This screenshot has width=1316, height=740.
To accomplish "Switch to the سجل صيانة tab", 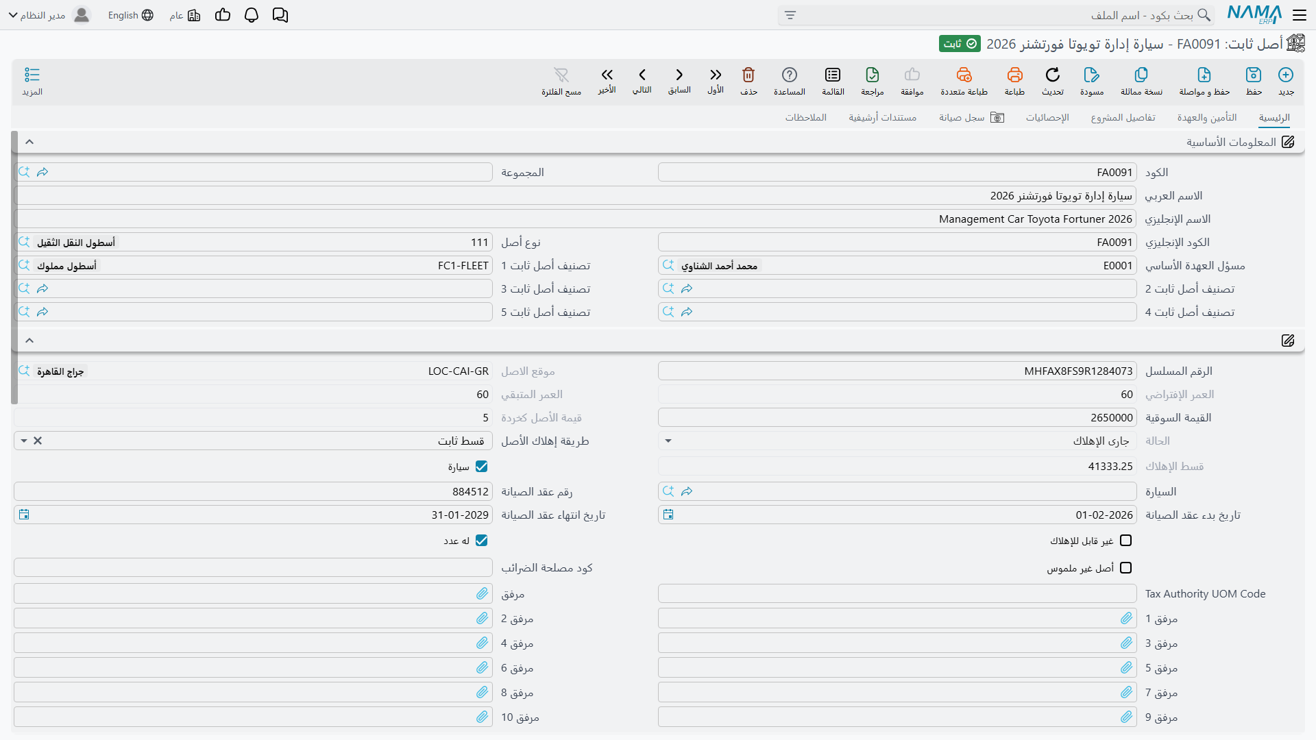I will tap(971, 117).
